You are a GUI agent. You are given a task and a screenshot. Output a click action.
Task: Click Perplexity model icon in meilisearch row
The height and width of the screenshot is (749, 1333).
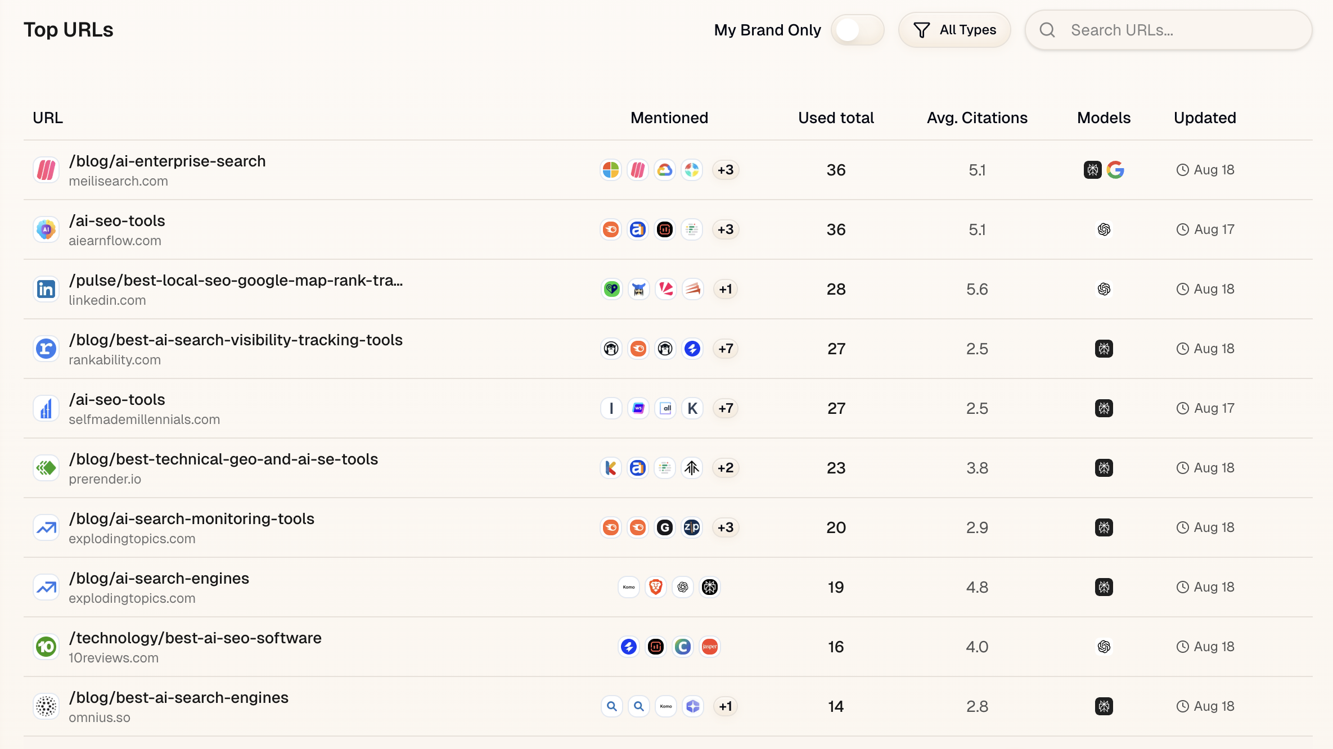coord(1092,170)
